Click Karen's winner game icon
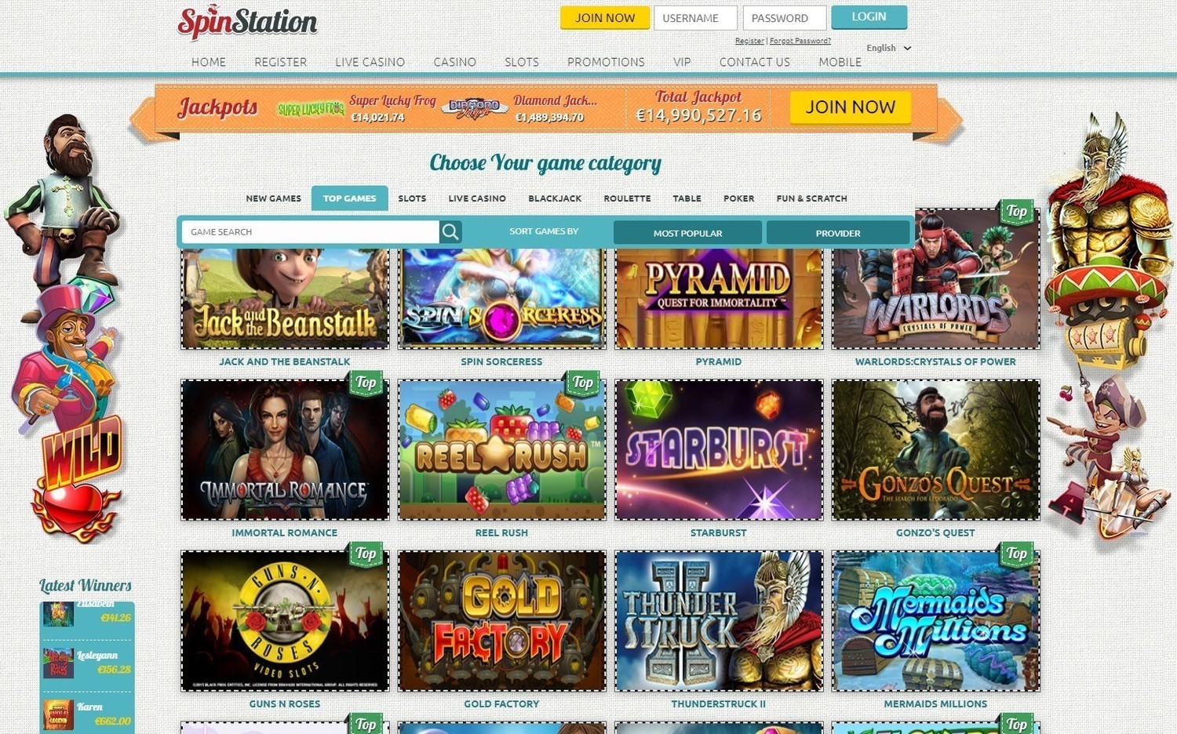Screen dimensions: 1177x734 pyautogui.click(x=58, y=714)
